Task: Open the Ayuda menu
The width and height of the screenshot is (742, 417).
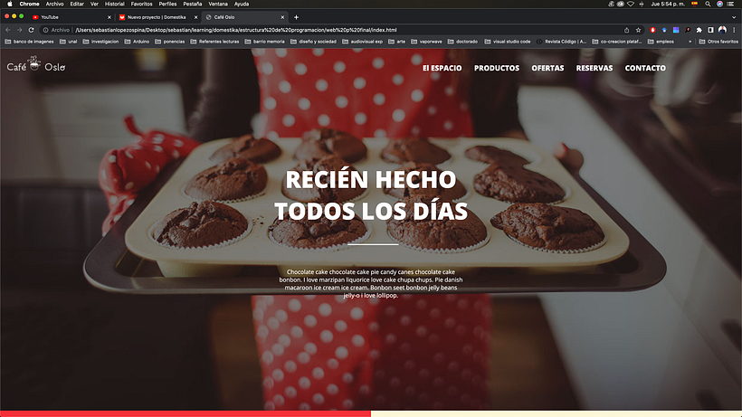Action: pos(242,4)
